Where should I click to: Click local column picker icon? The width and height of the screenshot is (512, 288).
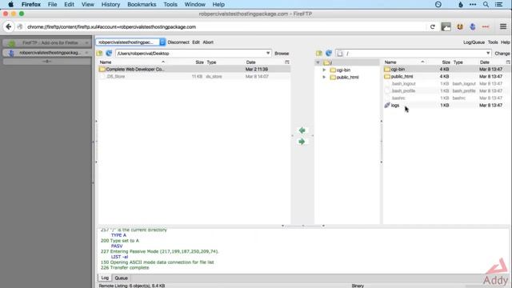(287, 62)
